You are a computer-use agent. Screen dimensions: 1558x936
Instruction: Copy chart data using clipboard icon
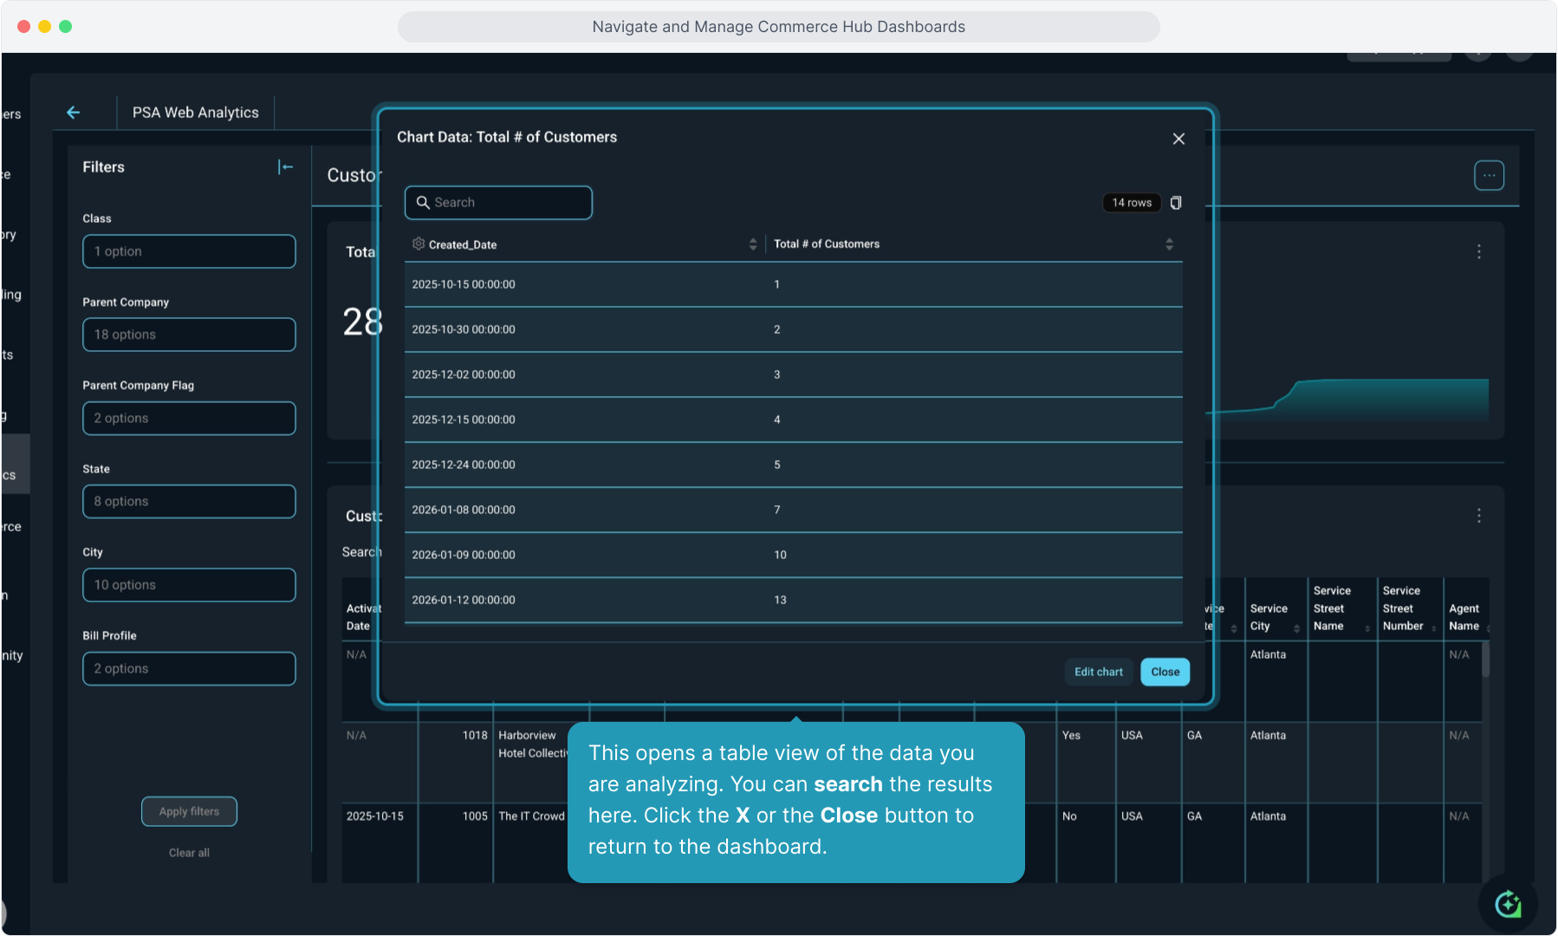1176,203
